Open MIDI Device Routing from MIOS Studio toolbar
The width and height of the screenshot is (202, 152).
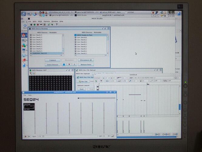(31, 25)
